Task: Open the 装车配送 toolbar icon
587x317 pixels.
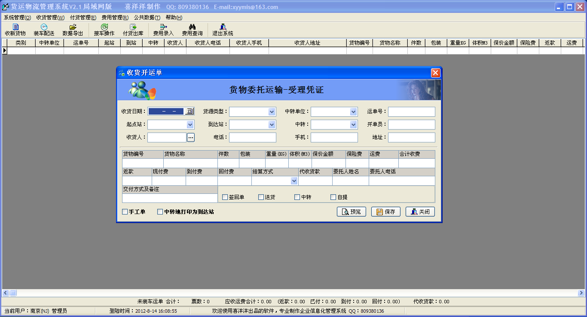Action: pyautogui.click(x=44, y=27)
